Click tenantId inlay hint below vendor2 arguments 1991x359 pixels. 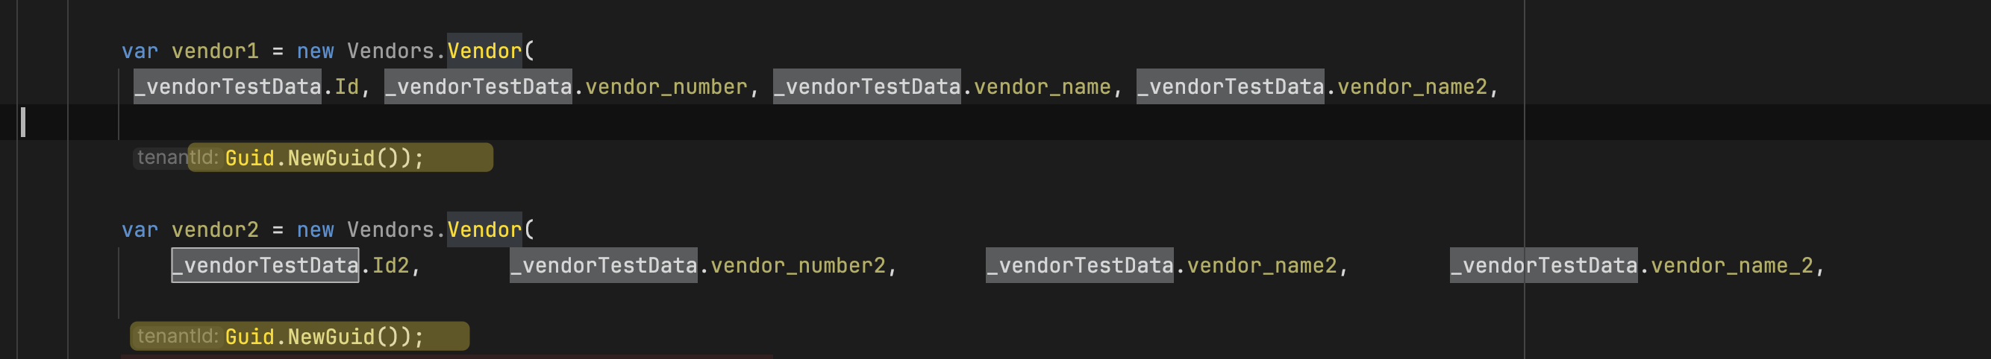tap(177, 337)
